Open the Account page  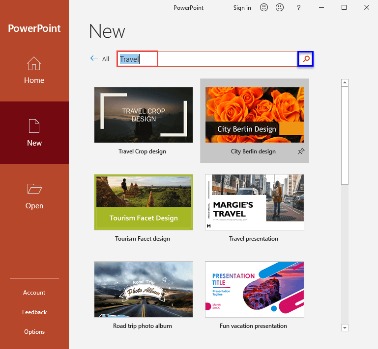tap(34, 293)
